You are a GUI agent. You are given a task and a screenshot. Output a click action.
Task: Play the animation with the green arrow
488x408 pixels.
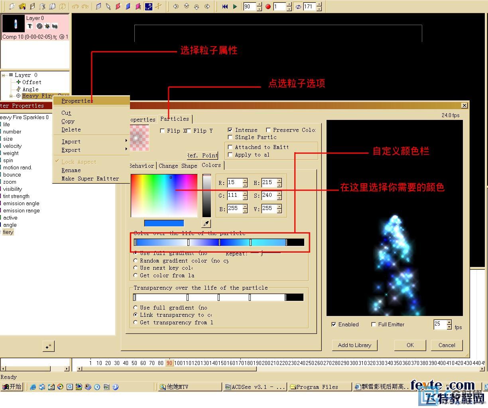[x=235, y=6]
